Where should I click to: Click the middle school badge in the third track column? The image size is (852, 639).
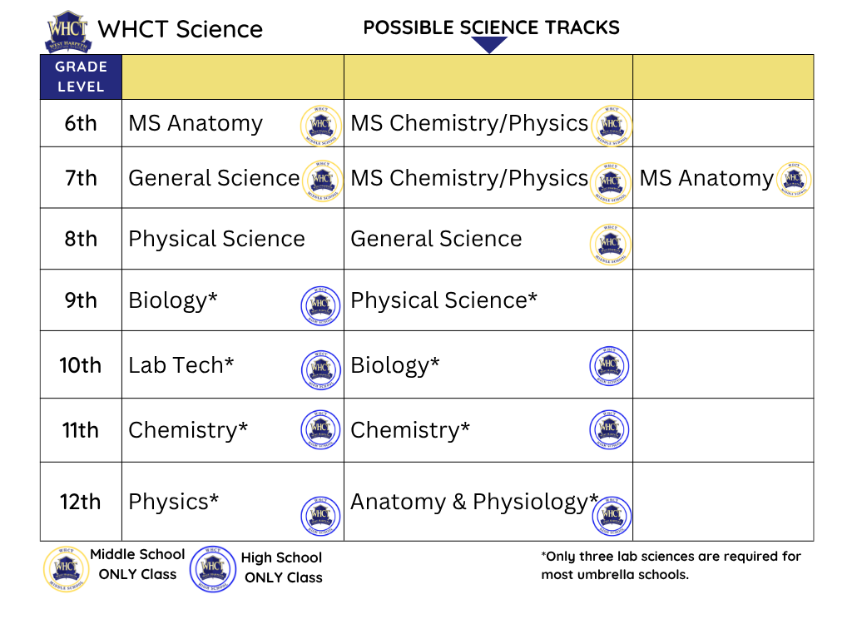[794, 180]
